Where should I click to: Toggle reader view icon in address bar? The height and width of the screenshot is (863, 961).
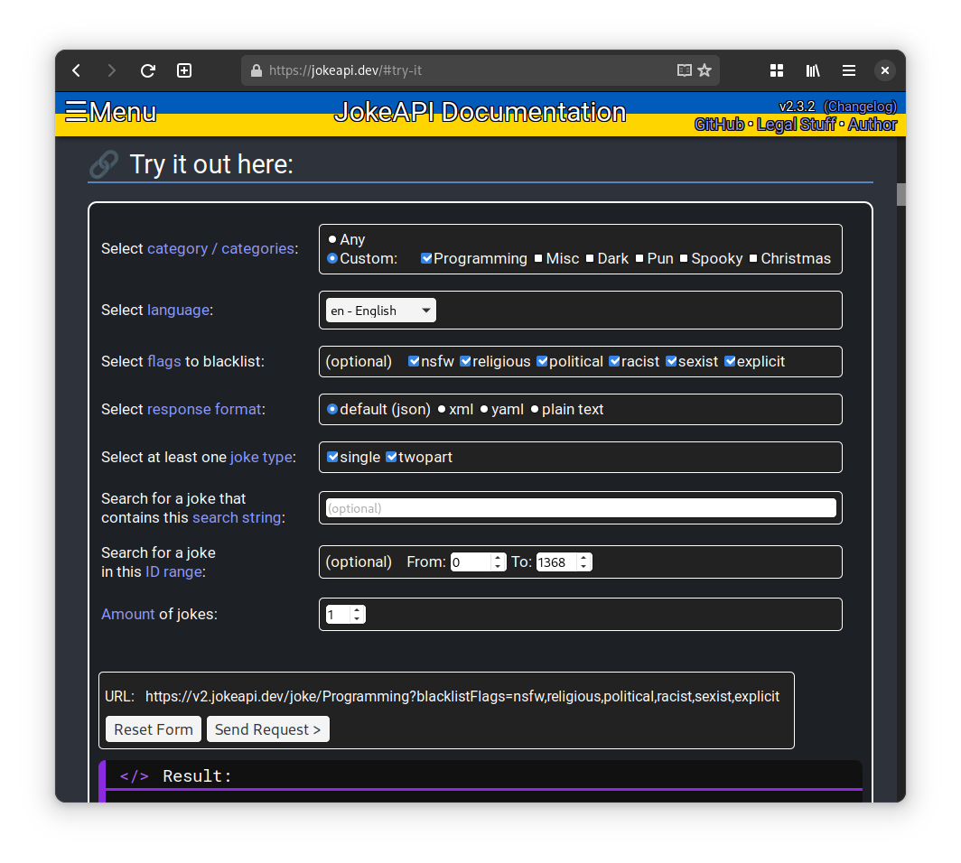pyautogui.click(x=684, y=70)
